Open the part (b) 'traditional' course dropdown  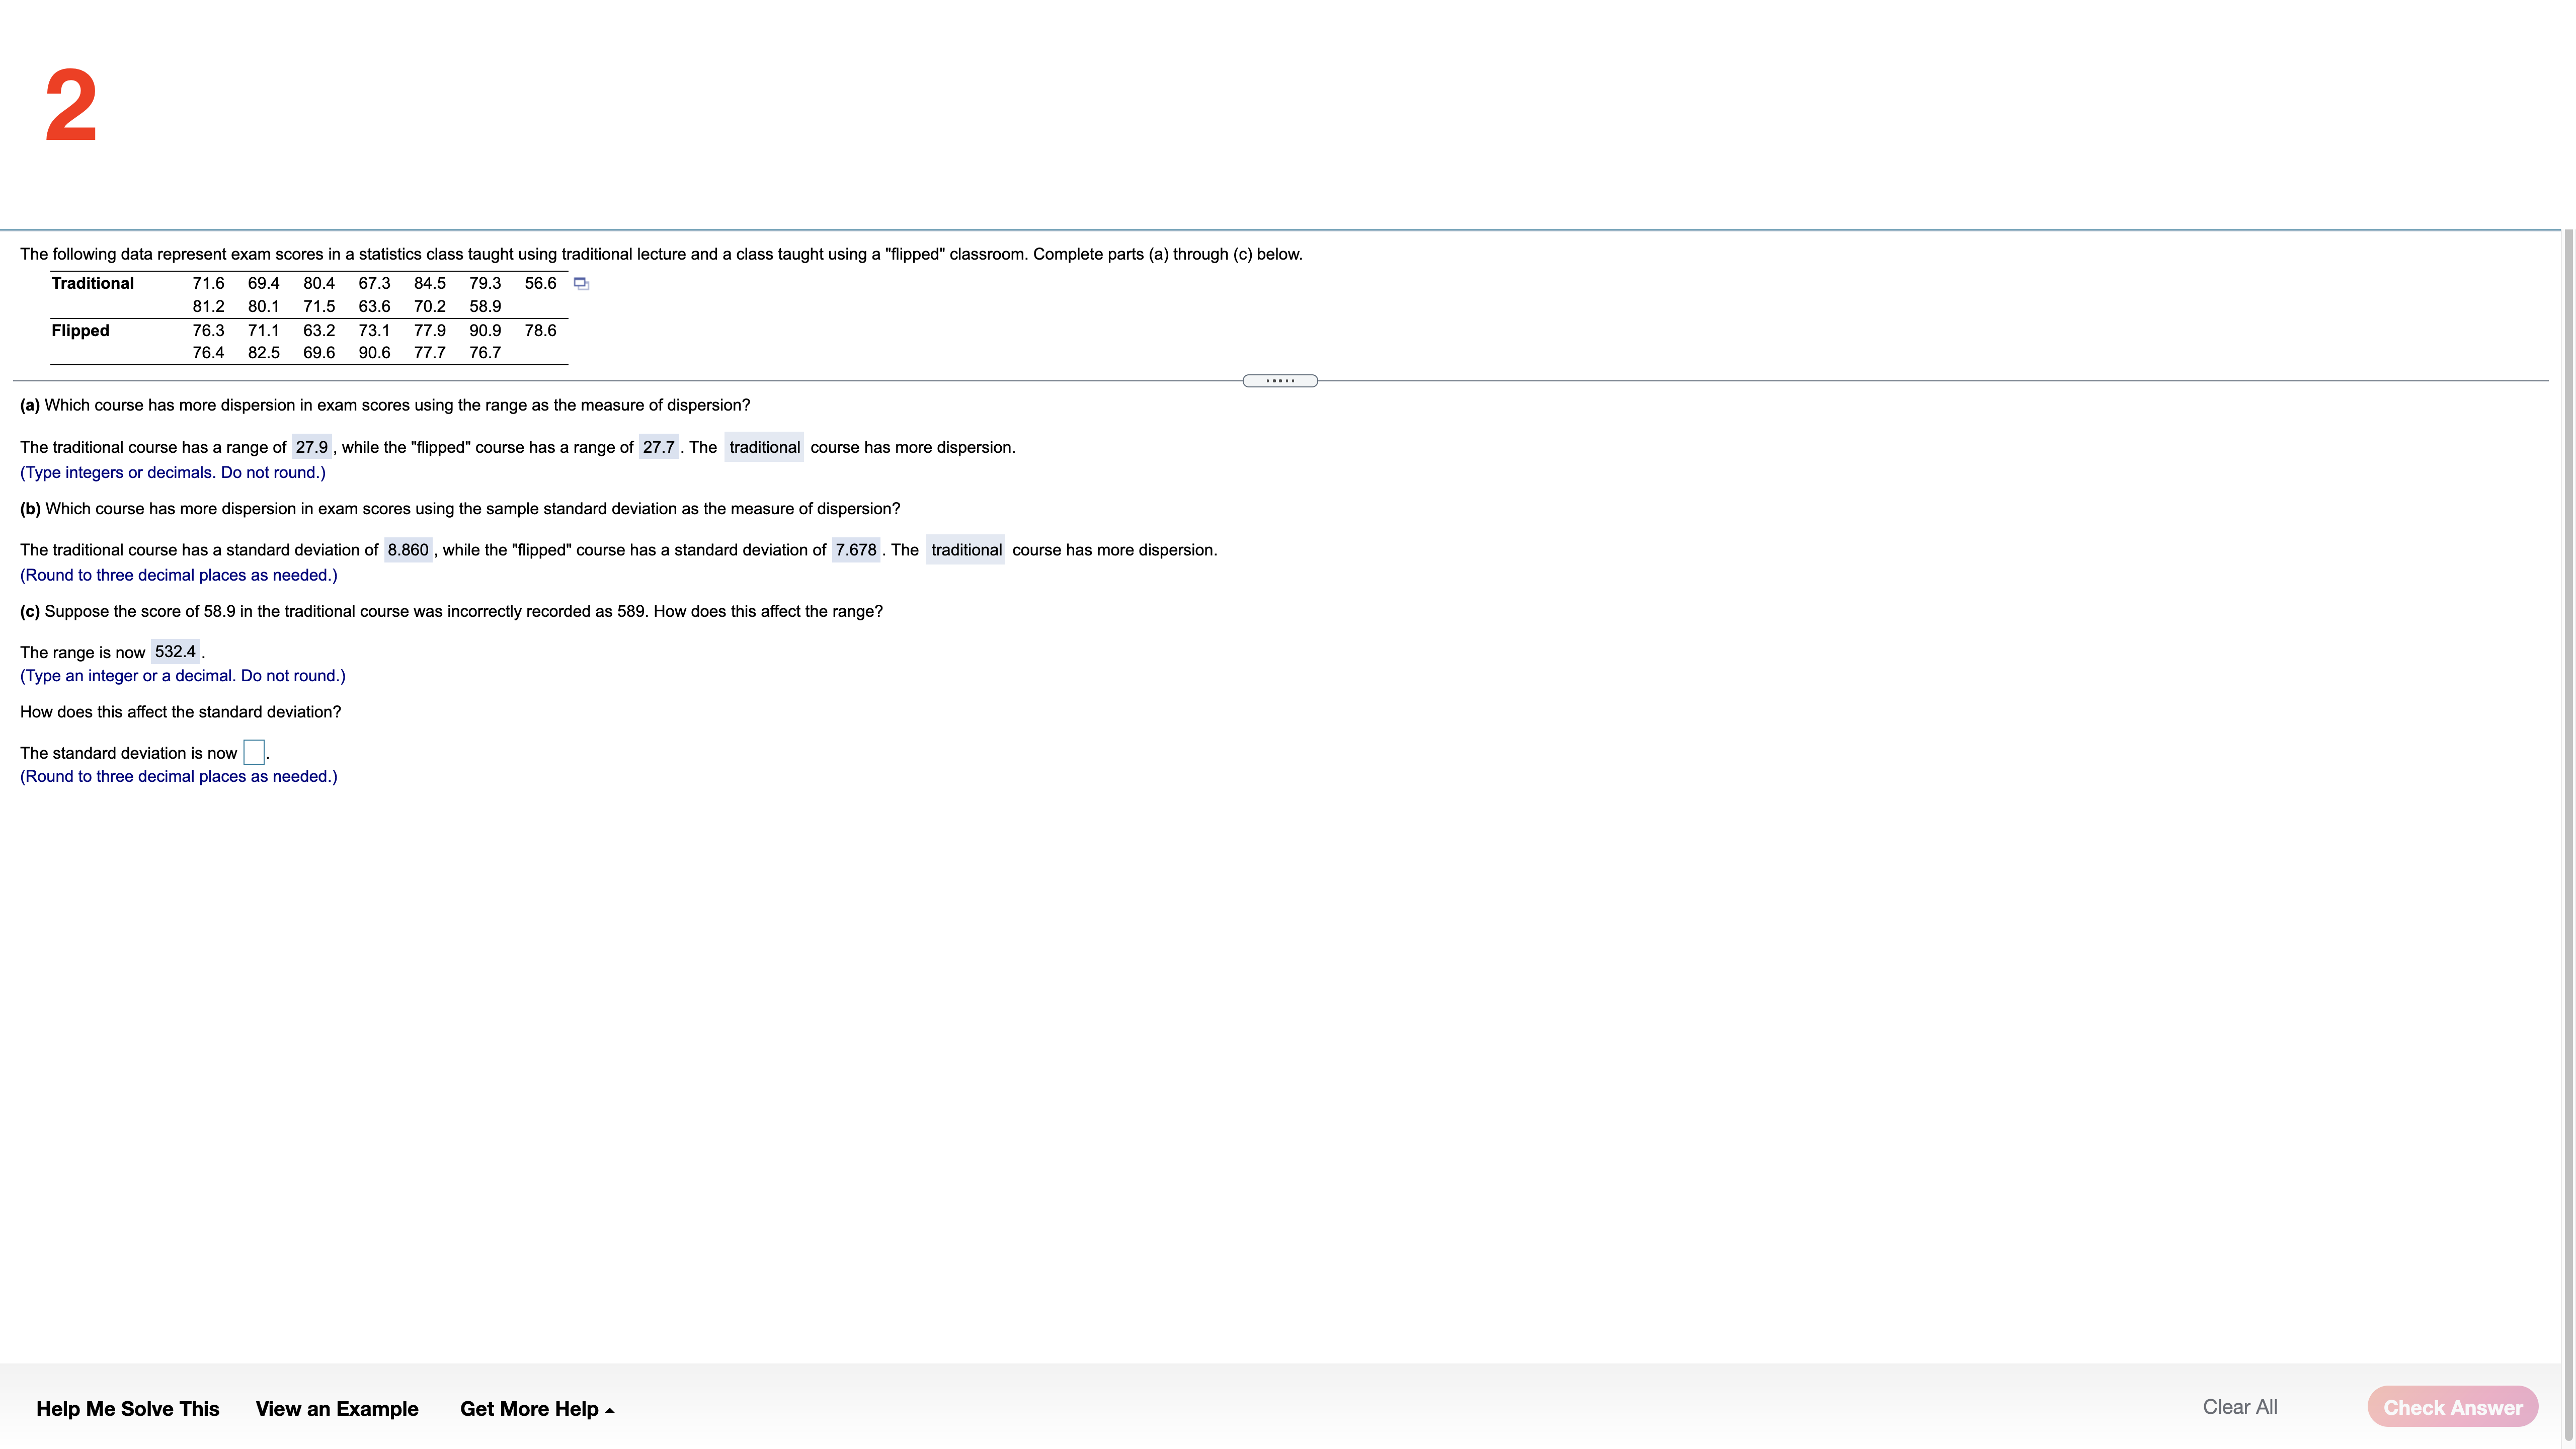(x=965, y=550)
